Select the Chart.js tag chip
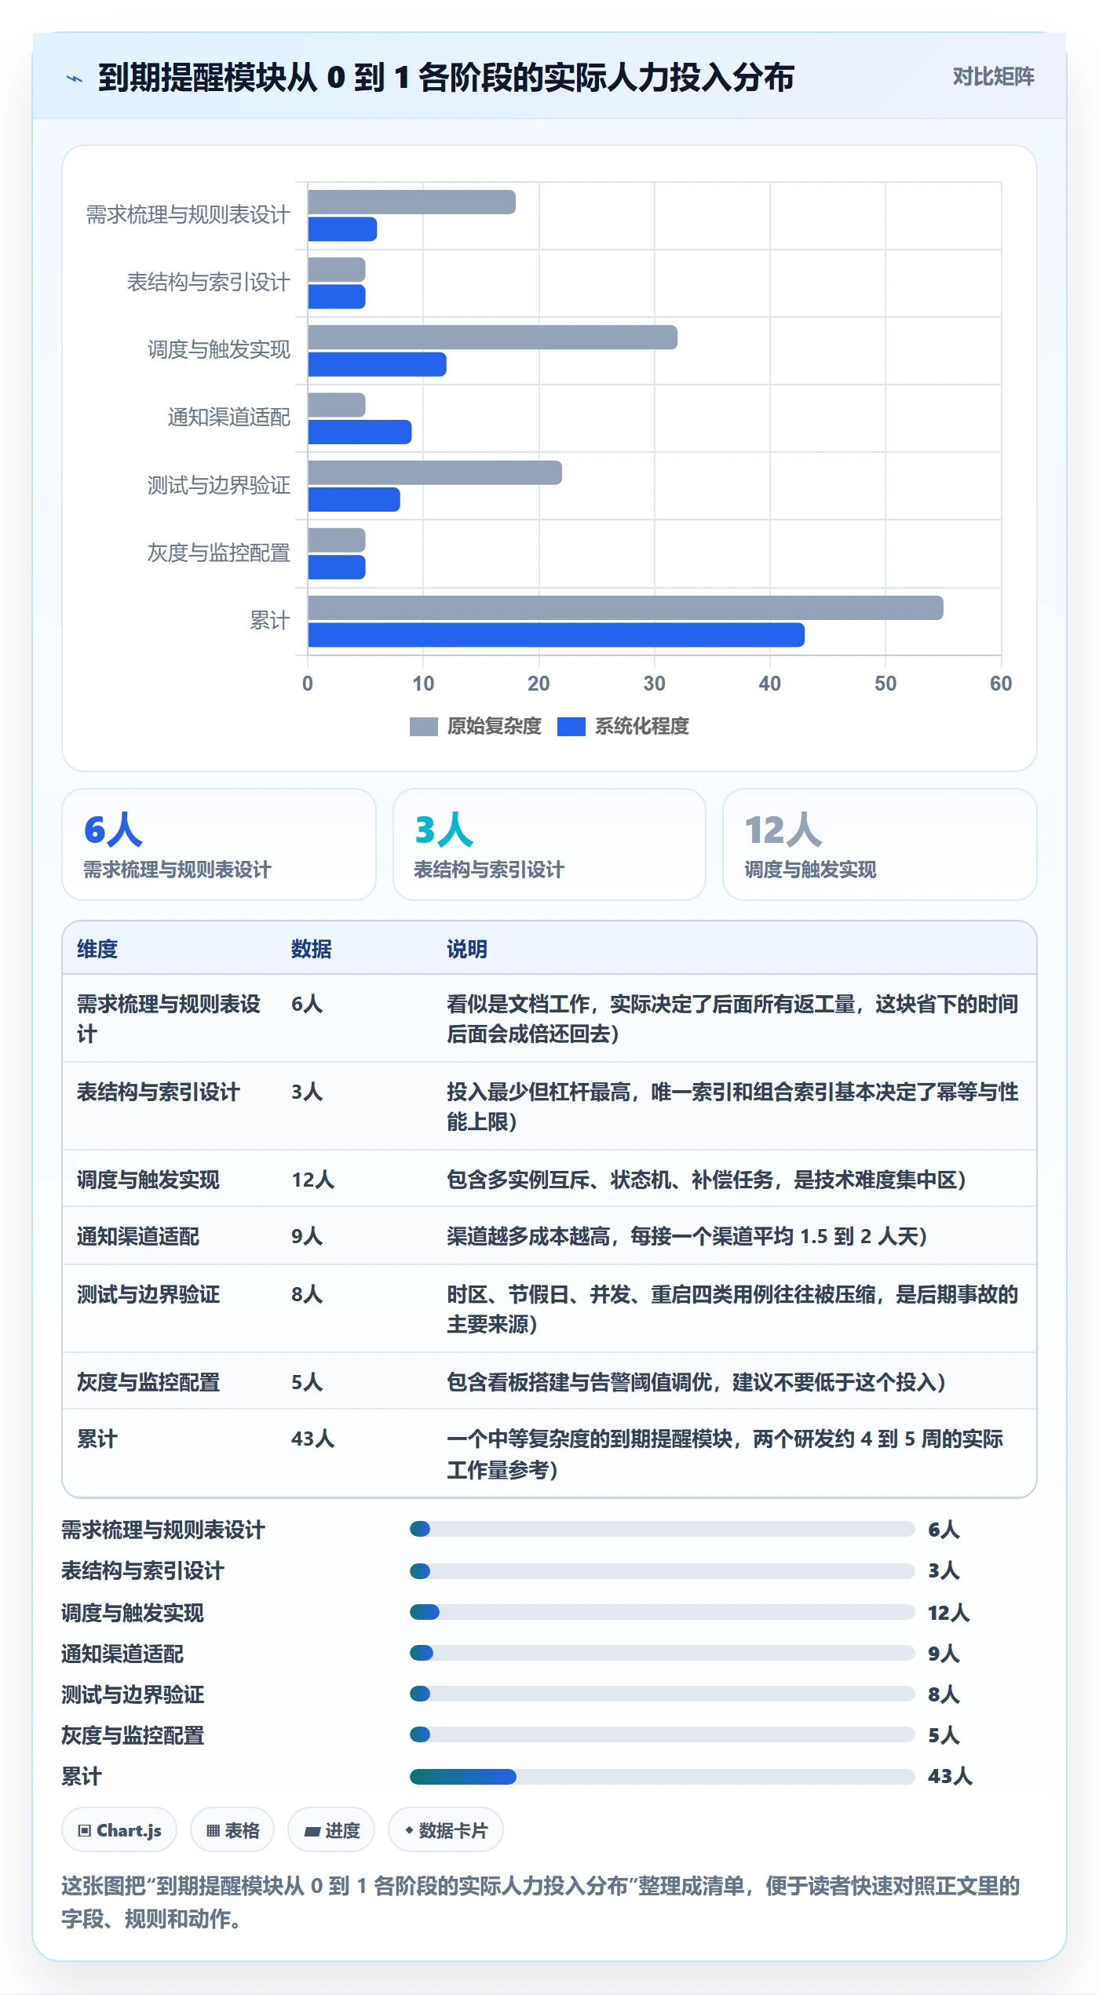The height and width of the screenshot is (1995, 1099). pos(119,1830)
